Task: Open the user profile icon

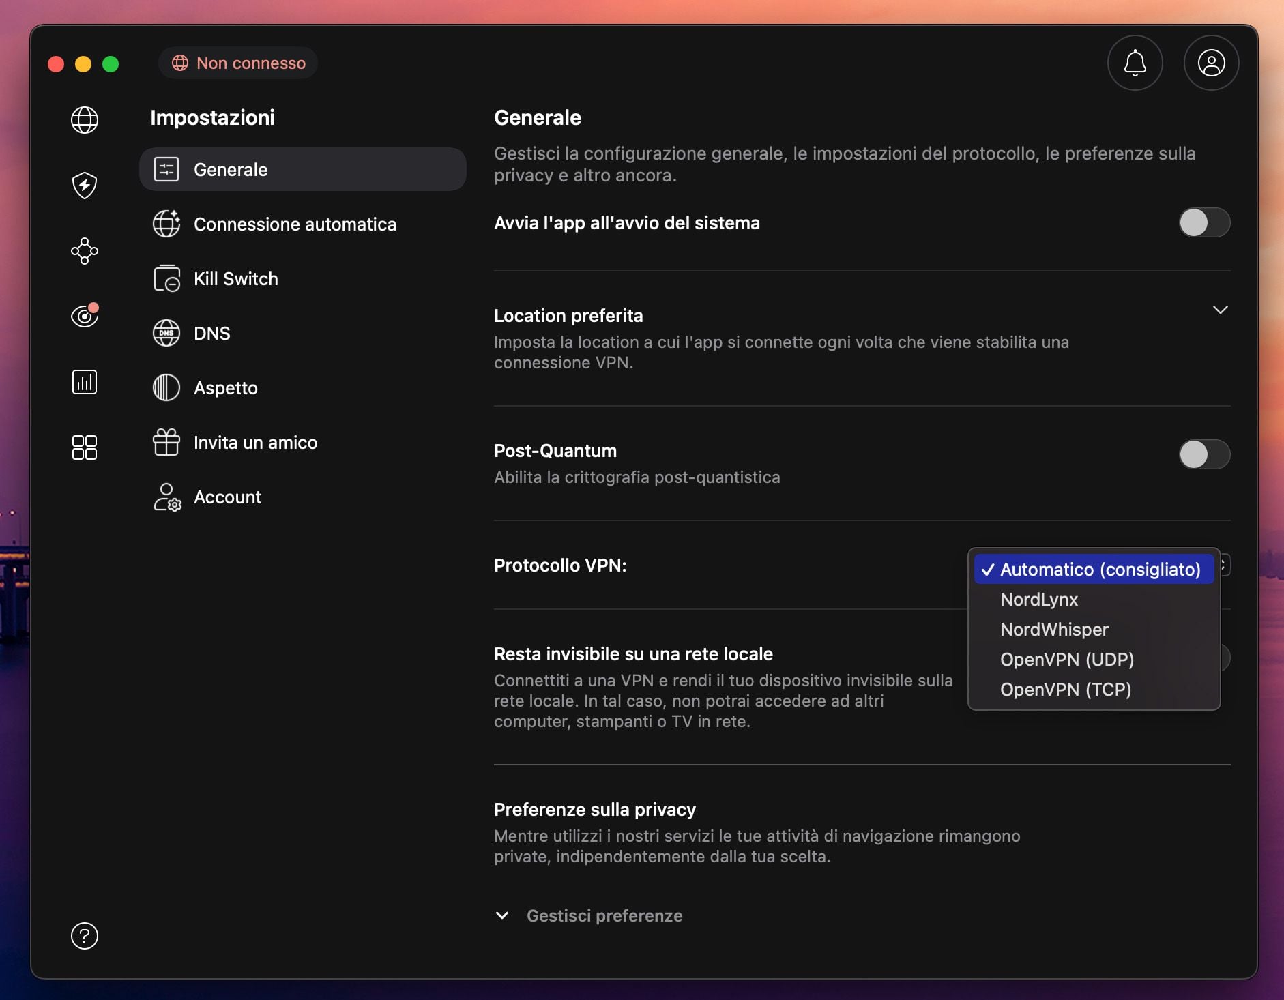Action: tap(1212, 63)
